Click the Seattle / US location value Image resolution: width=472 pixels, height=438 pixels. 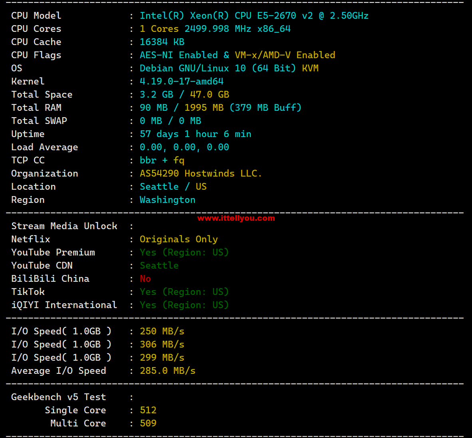pyautogui.click(x=173, y=187)
